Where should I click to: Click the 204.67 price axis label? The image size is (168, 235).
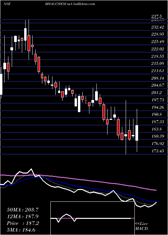(158, 85)
